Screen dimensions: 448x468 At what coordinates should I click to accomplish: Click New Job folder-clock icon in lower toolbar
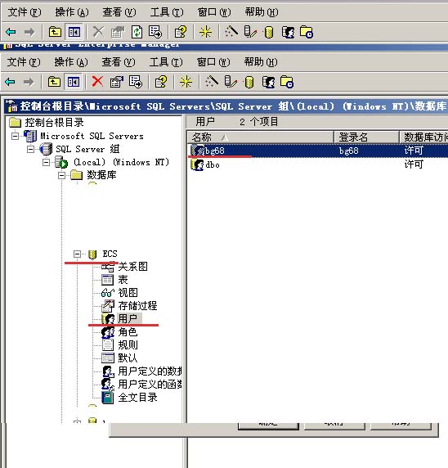pos(287,82)
